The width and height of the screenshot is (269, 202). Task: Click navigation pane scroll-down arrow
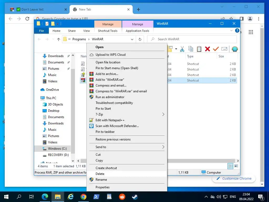pyautogui.click(x=73, y=161)
